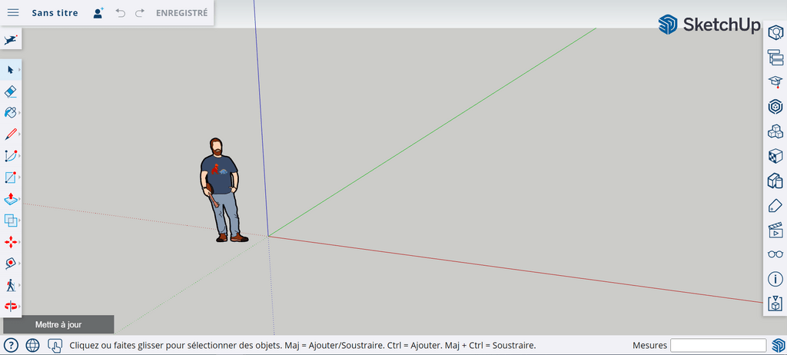Select the Move tool

10,242
